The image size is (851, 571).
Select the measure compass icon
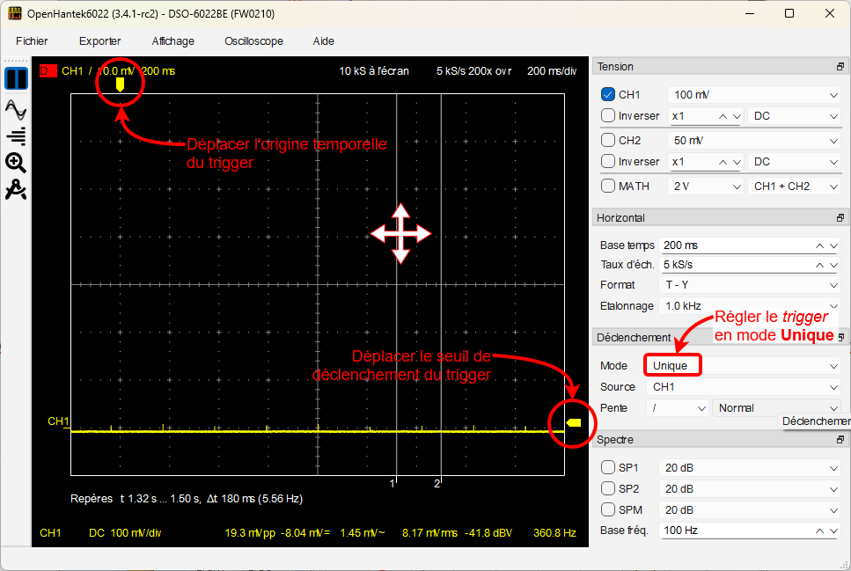[x=16, y=189]
